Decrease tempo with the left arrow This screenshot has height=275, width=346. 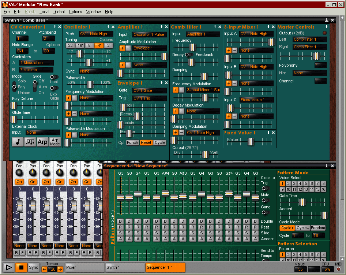coord(44,269)
